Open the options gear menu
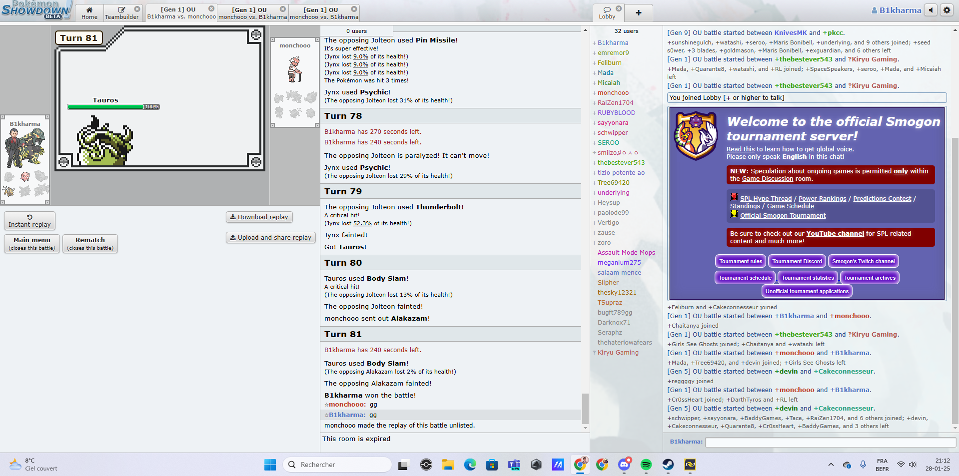 [x=947, y=10]
